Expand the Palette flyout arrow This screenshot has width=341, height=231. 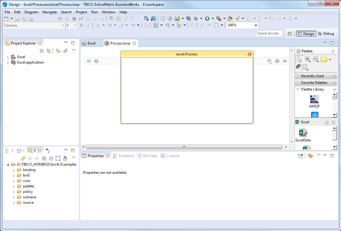[333, 51]
